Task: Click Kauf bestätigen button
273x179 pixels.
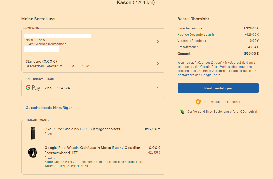Action: point(218,88)
